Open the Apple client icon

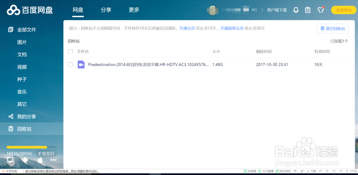pyautogui.click(x=40, y=160)
